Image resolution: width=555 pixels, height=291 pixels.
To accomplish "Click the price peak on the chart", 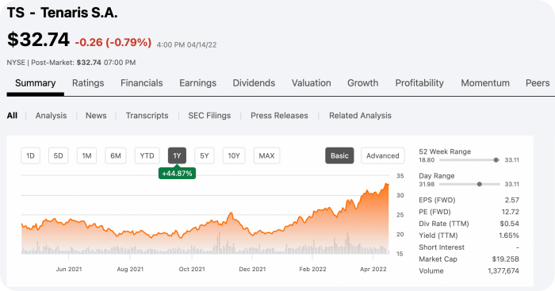I will (387, 184).
